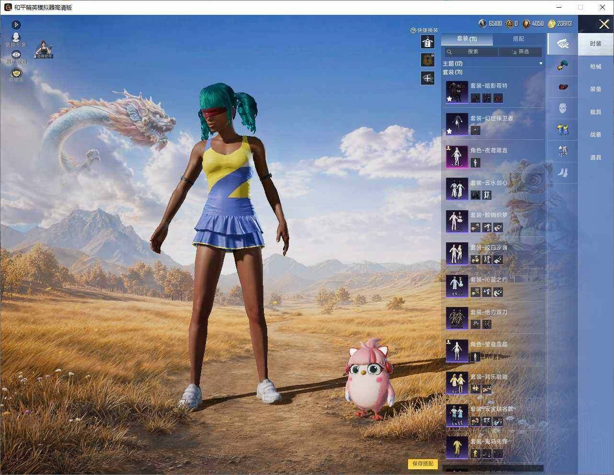Select the shoes category icon
Screen dimensions: 614x475
click(563, 172)
